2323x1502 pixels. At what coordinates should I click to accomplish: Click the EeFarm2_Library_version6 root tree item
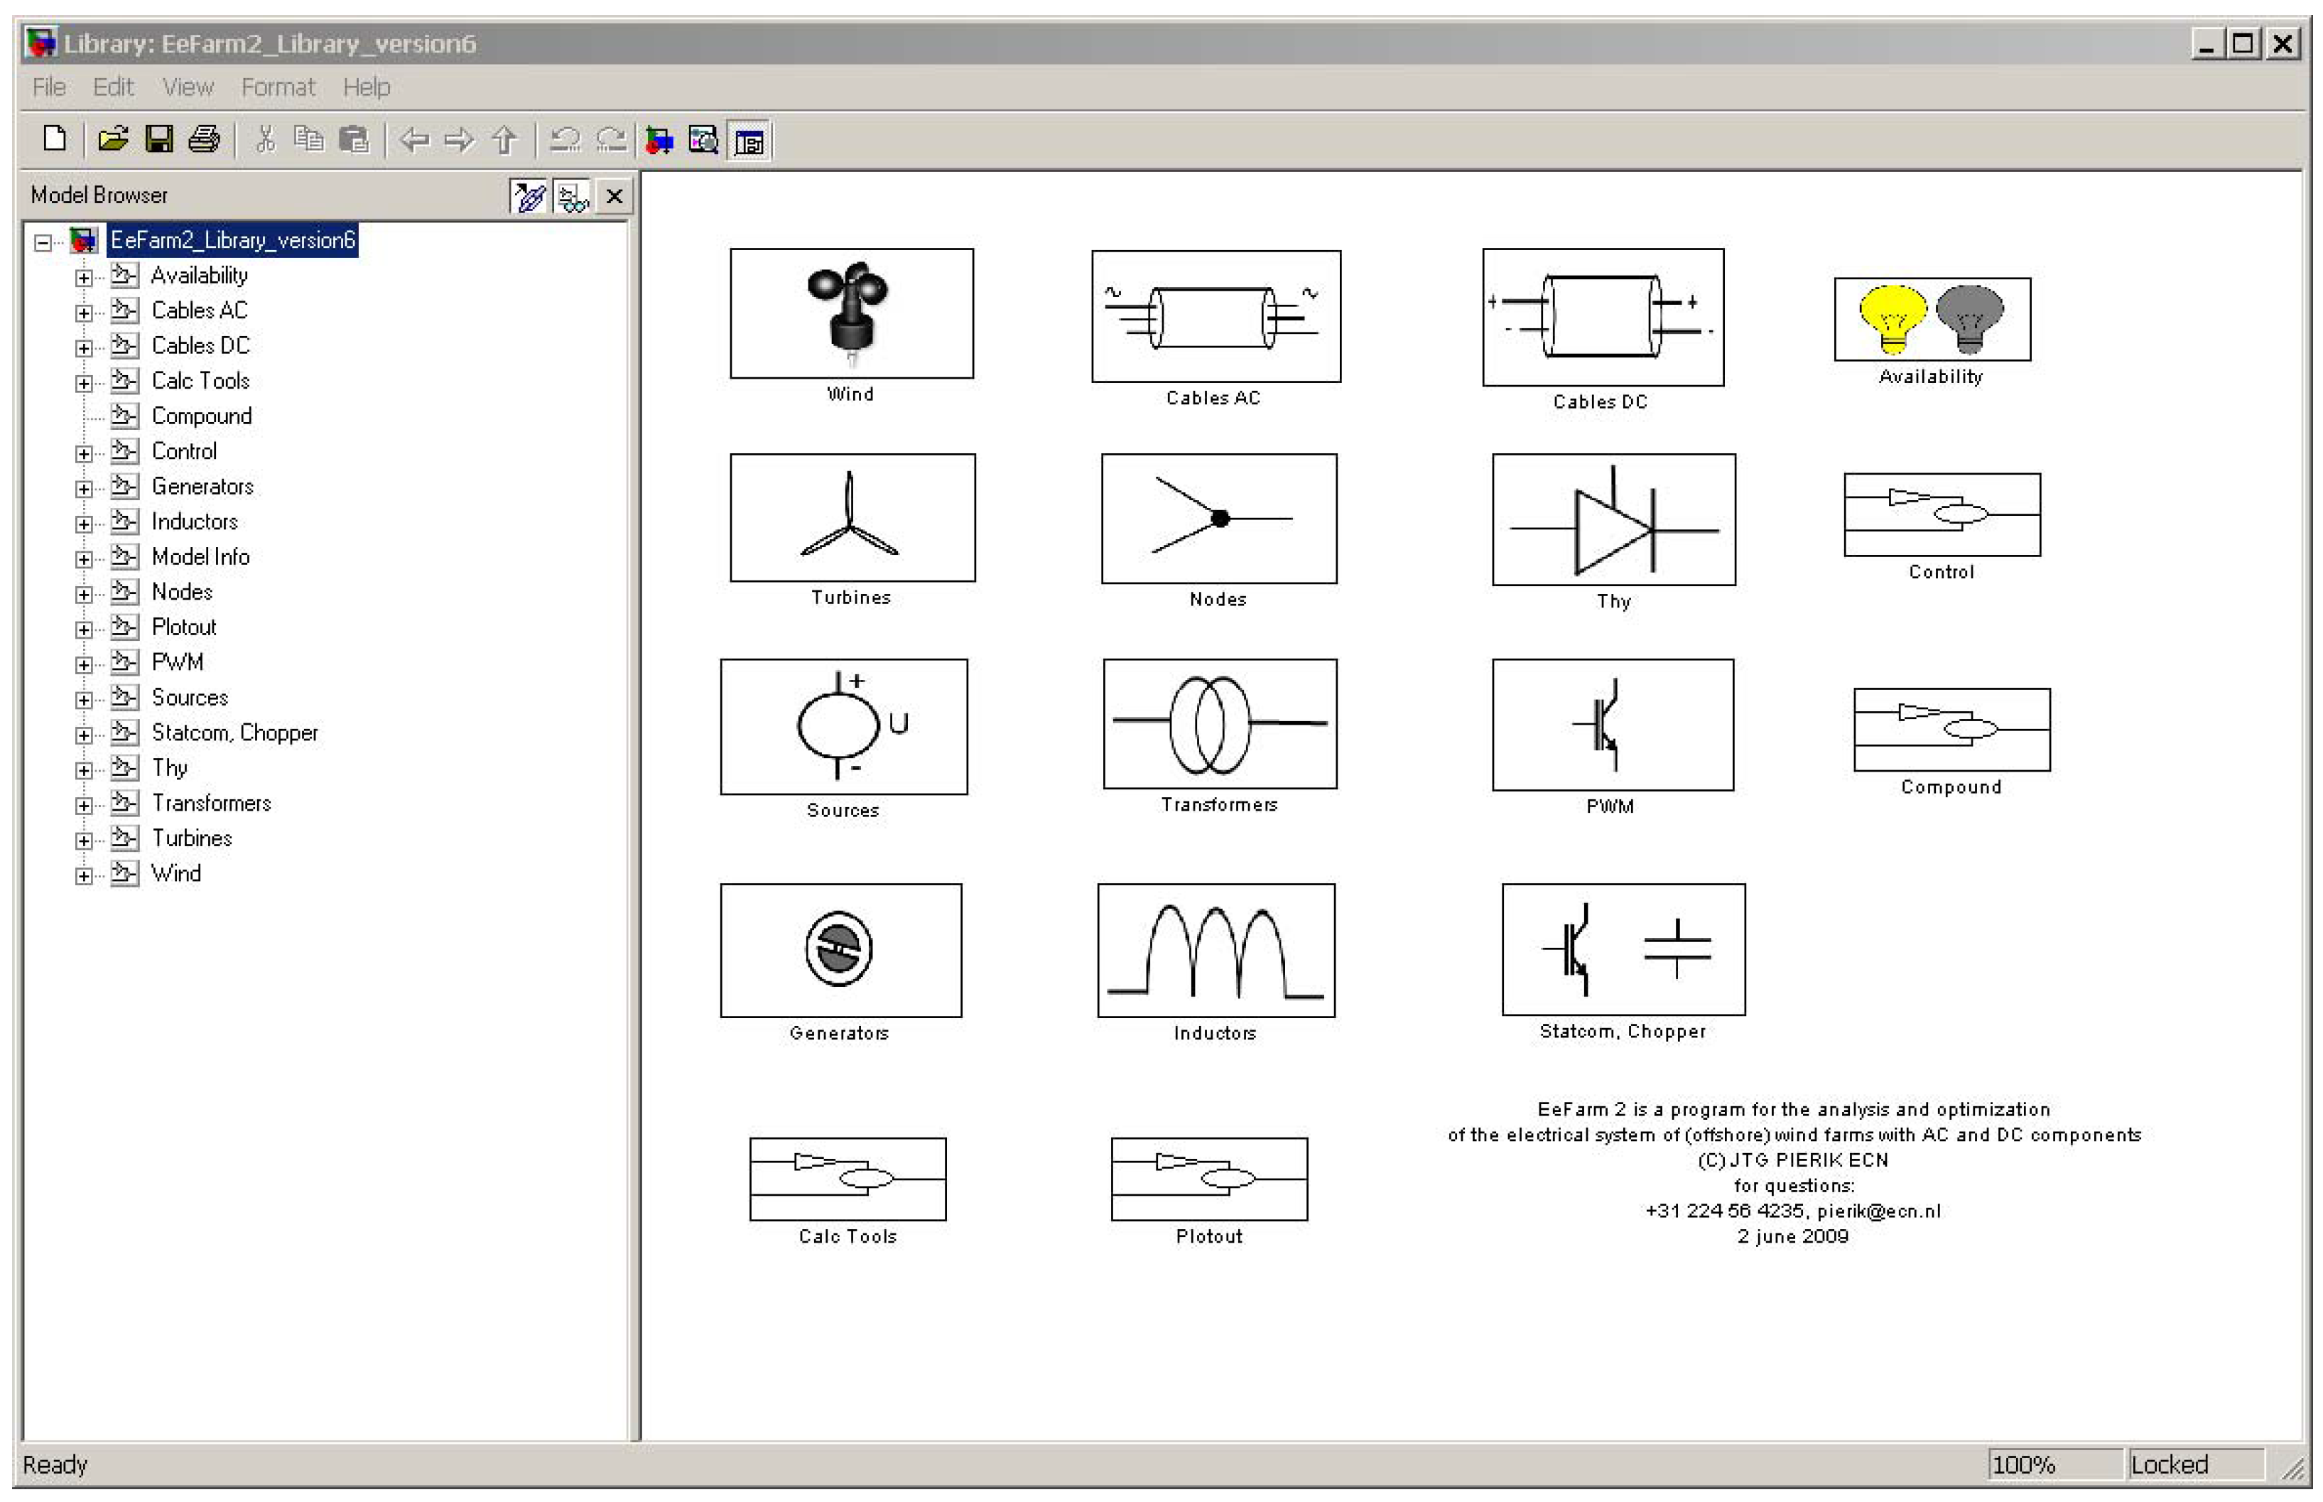tap(232, 240)
